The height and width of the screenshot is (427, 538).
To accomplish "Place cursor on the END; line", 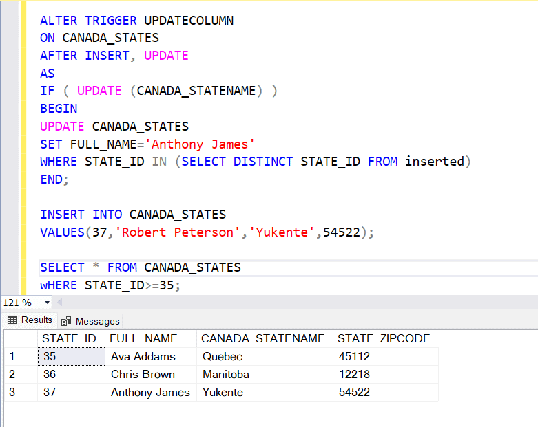I will pyautogui.click(x=54, y=179).
